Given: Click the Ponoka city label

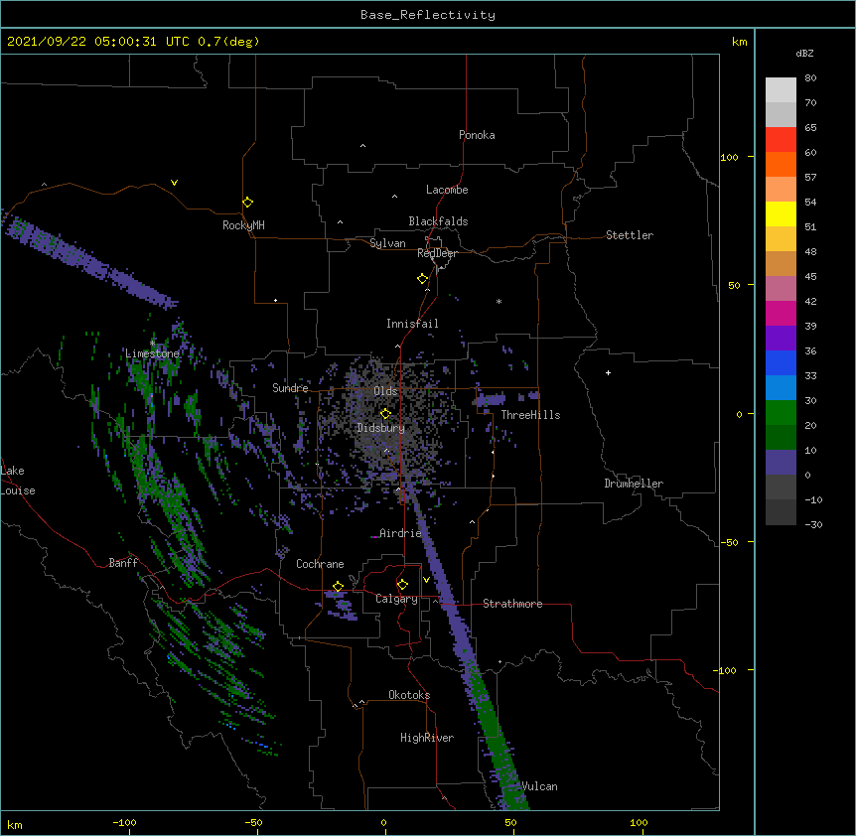Looking at the screenshot, I should click(477, 135).
